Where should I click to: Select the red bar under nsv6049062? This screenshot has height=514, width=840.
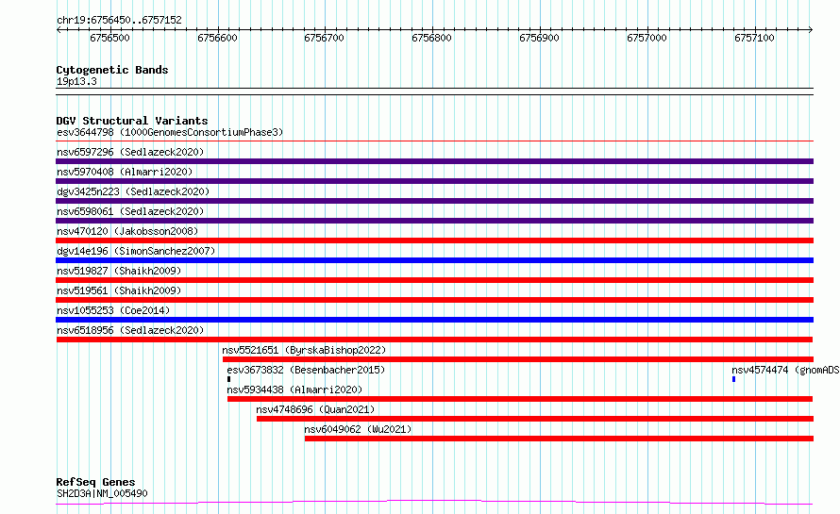click(x=560, y=439)
